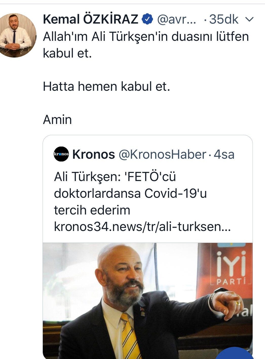
Task: Select the line 'Hatta hemen kabul et.'
Action: coord(106,86)
